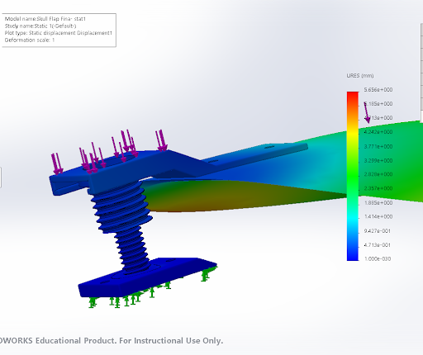
Task: Click the purple force arrows on top bracket
Action: pyautogui.click(x=110, y=151)
